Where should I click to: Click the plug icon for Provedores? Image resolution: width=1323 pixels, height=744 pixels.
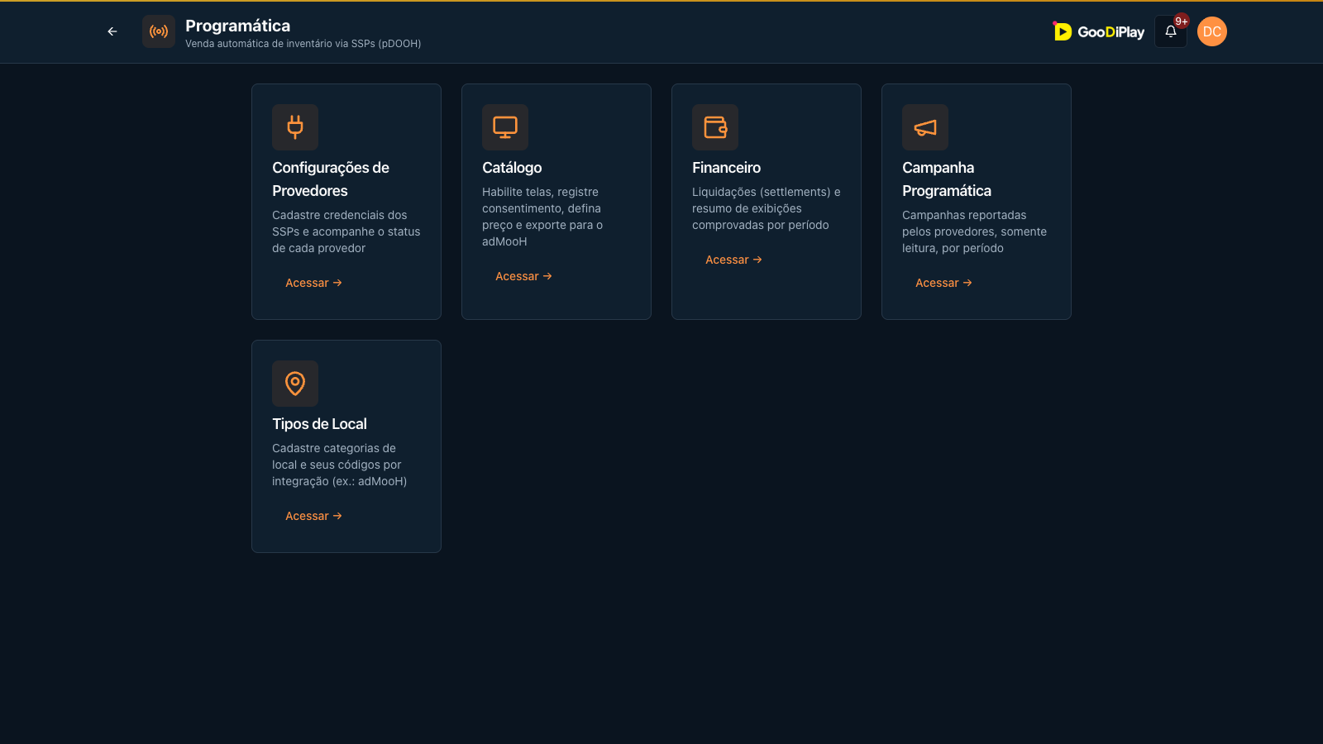coord(295,127)
